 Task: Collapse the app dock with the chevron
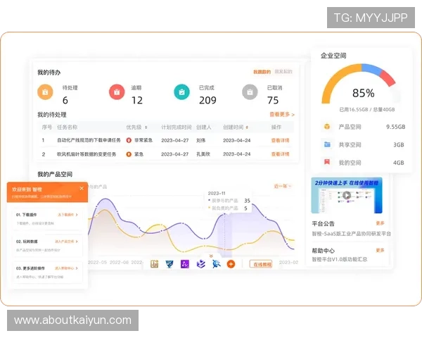211,256
